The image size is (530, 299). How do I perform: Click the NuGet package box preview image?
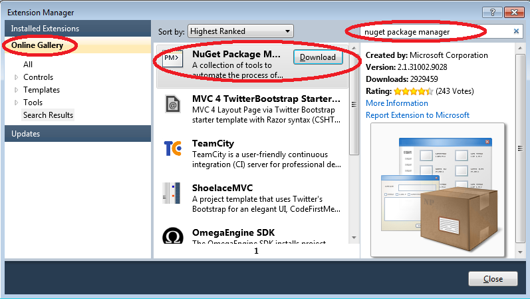click(x=438, y=190)
